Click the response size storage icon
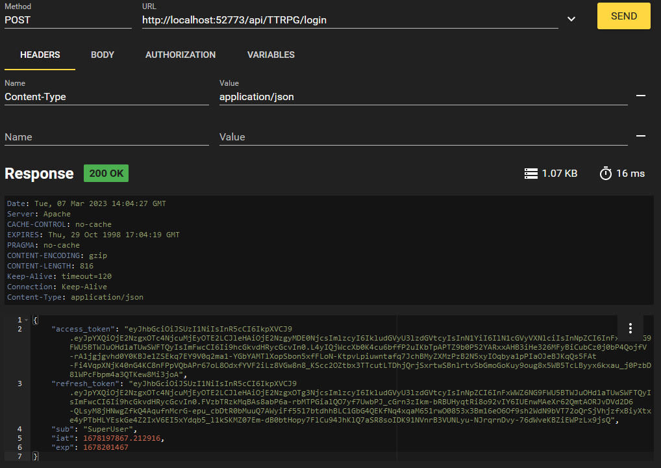Image resolution: width=661 pixels, height=468 pixels. point(531,174)
